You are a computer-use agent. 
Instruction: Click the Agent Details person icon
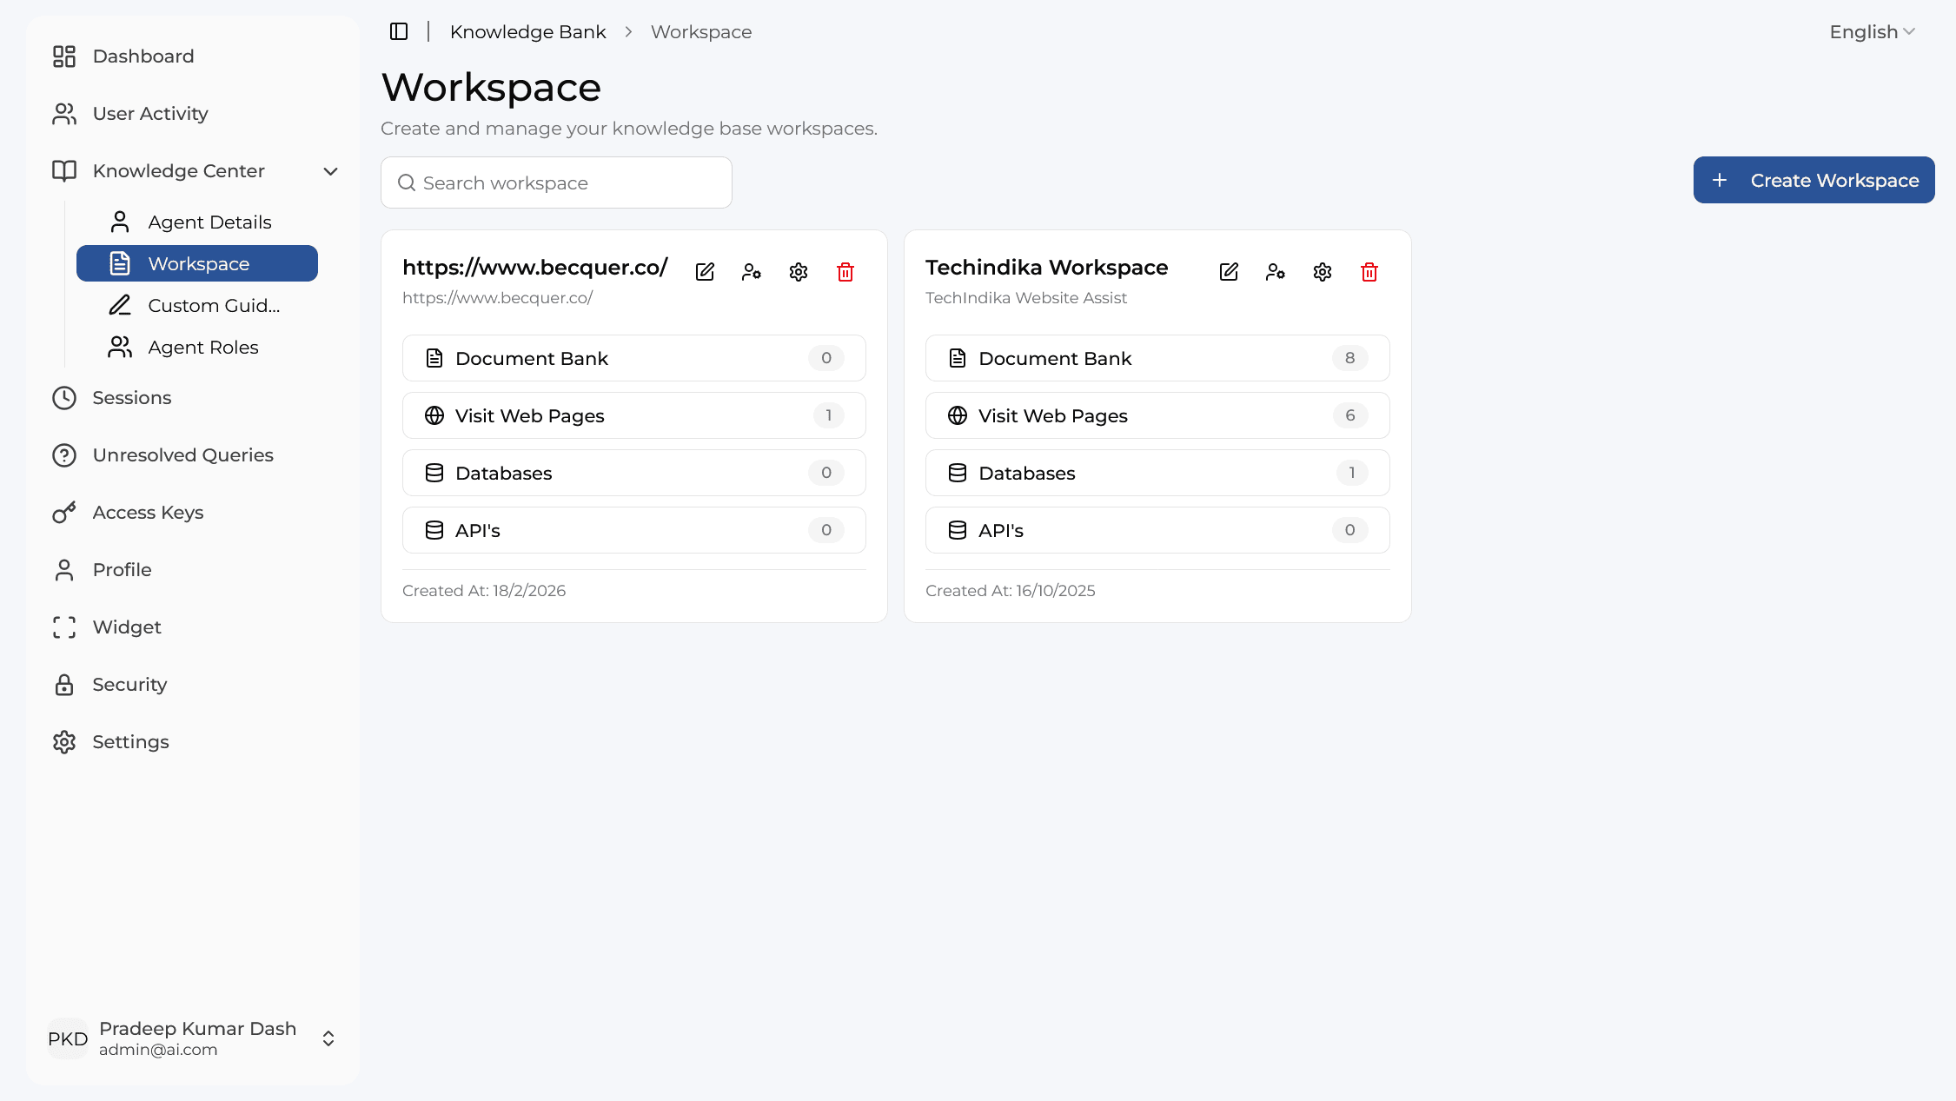pos(120,222)
